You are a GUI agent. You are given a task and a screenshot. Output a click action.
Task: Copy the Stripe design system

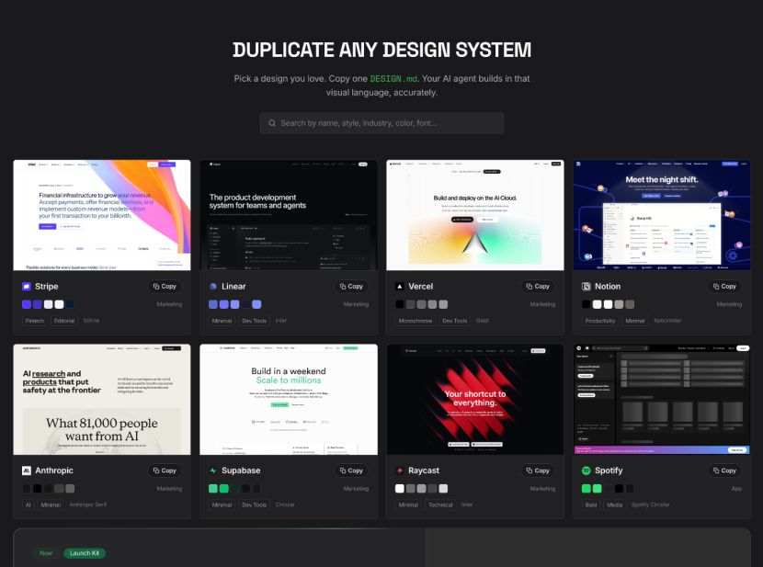pyautogui.click(x=165, y=287)
